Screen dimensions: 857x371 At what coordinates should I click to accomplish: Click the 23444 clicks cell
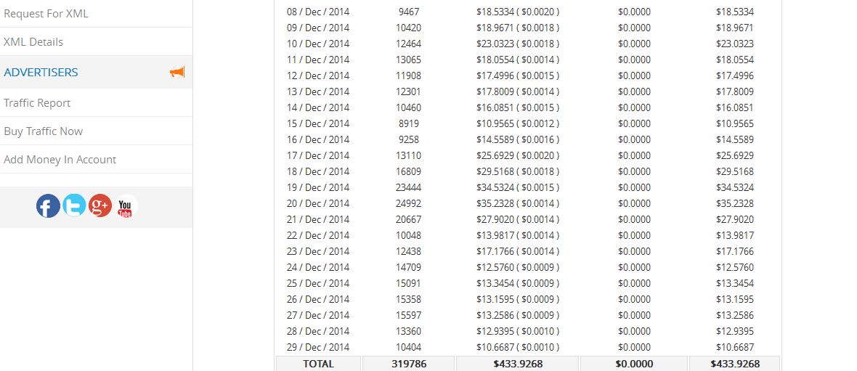click(409, 187)
